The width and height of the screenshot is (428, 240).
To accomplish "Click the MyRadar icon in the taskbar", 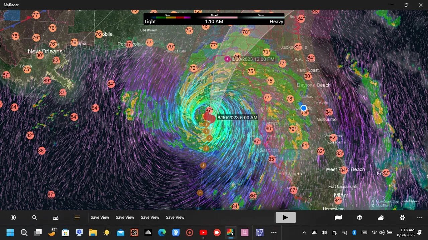I will [x=231, y=232].
